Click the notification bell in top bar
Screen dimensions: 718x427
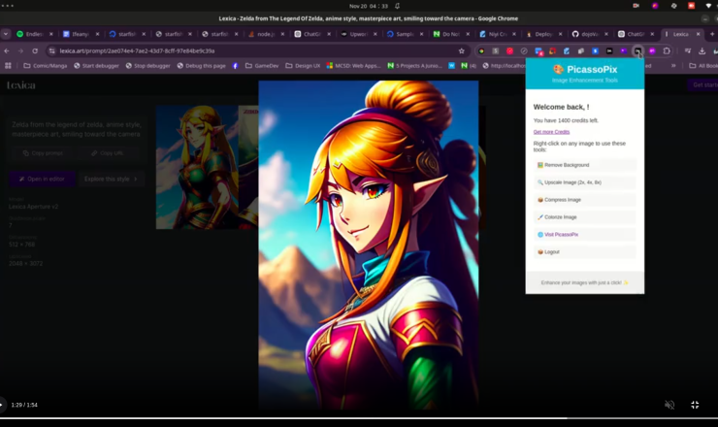[x=398, y=6]
